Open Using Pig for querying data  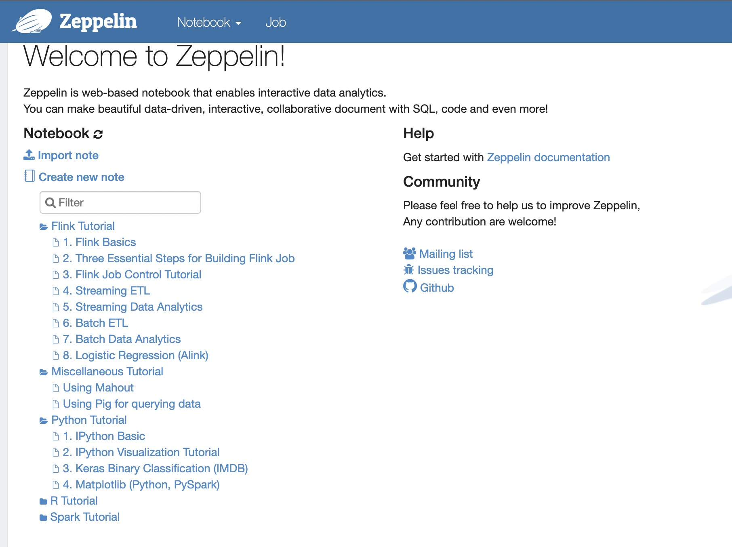pos(132,404)
